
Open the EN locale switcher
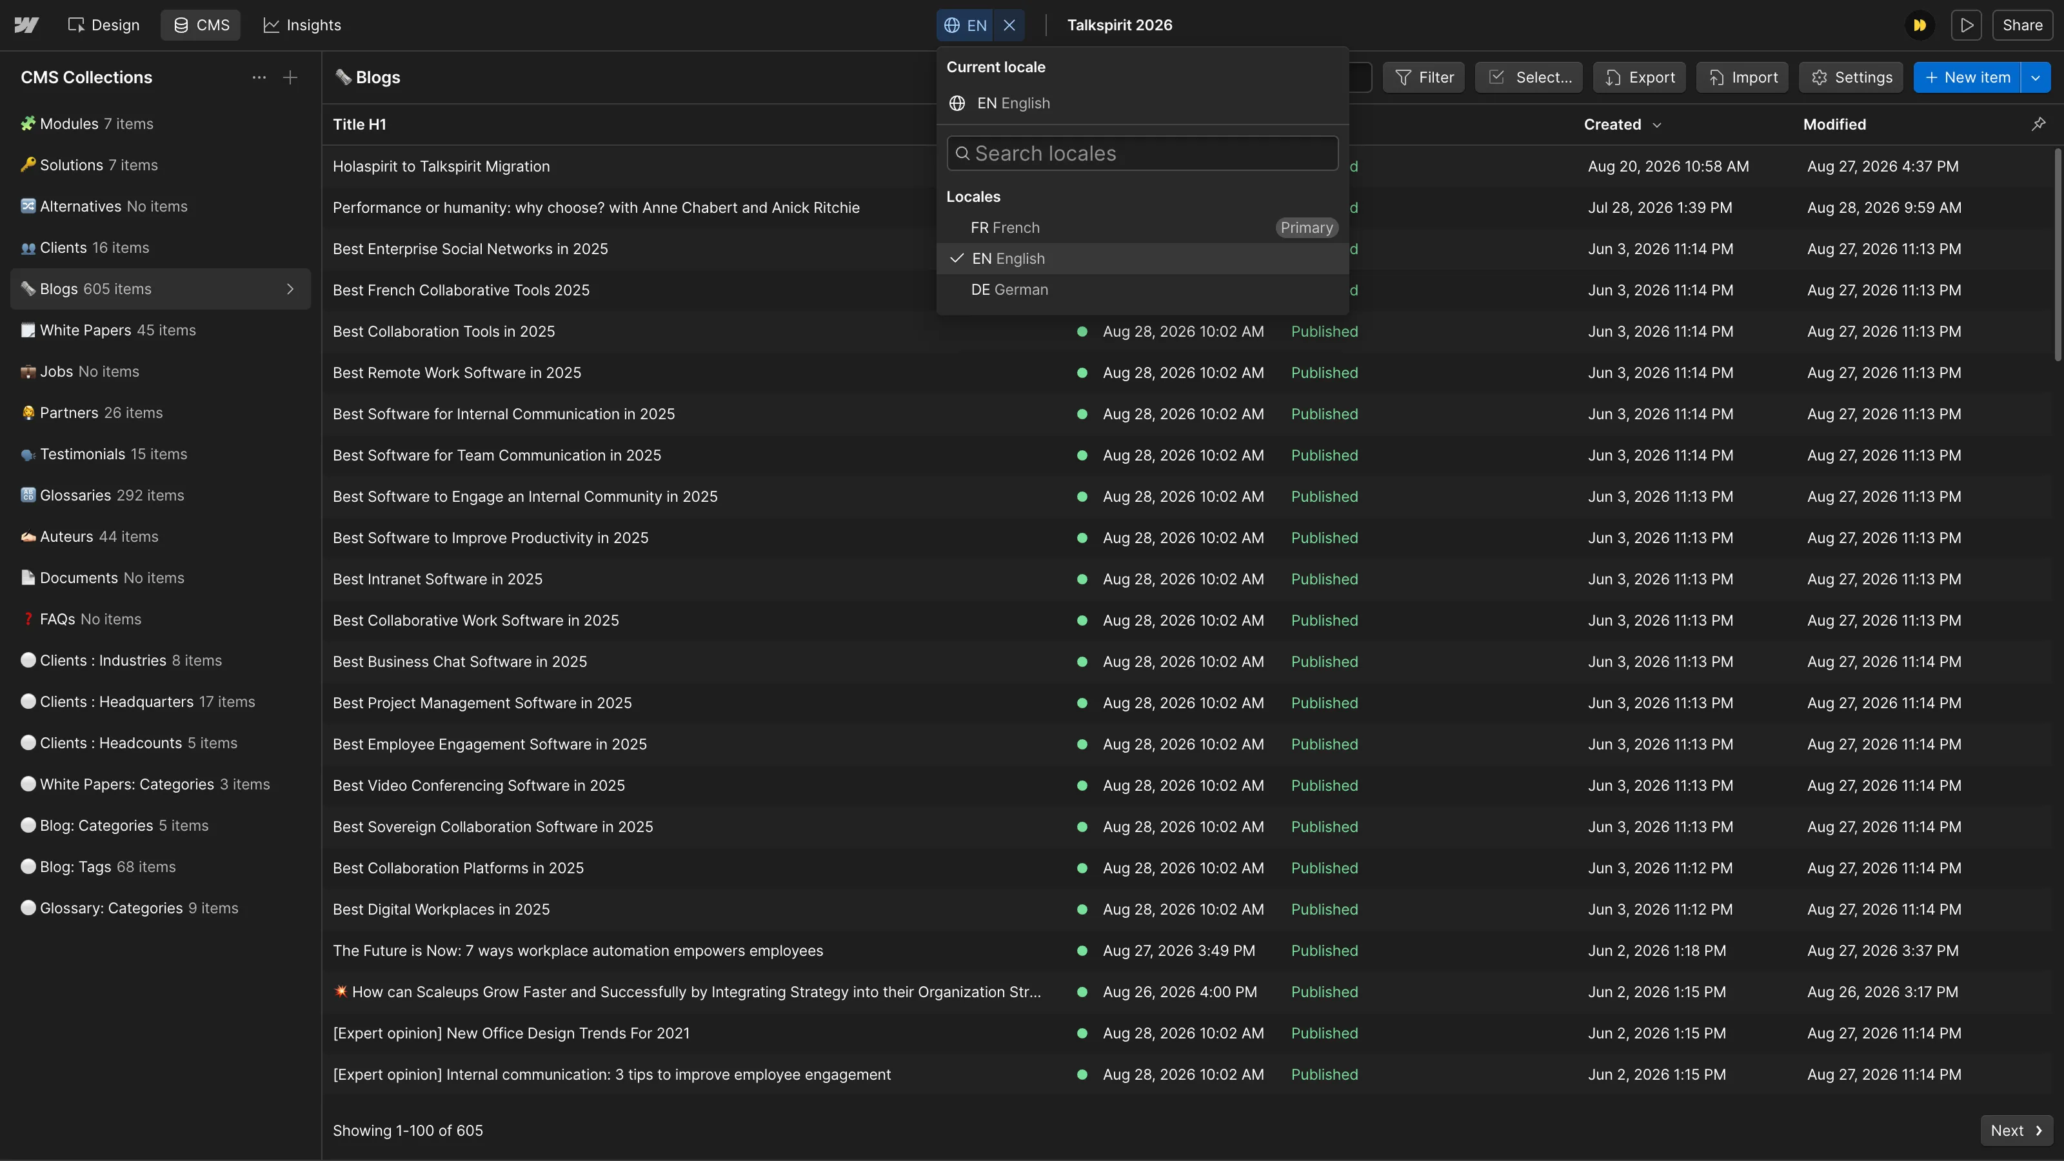click(965, 25)
